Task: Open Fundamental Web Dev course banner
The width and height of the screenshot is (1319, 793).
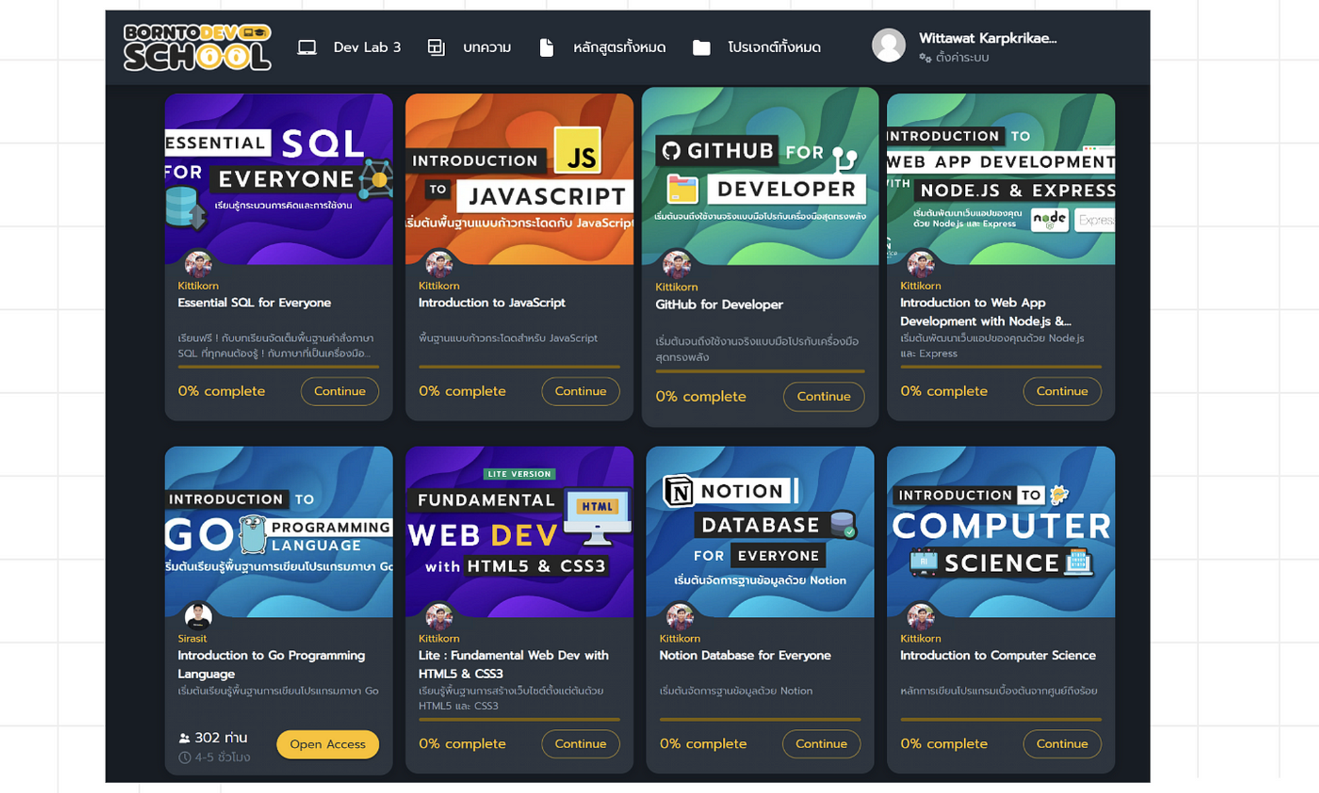Action: [519, 531]
